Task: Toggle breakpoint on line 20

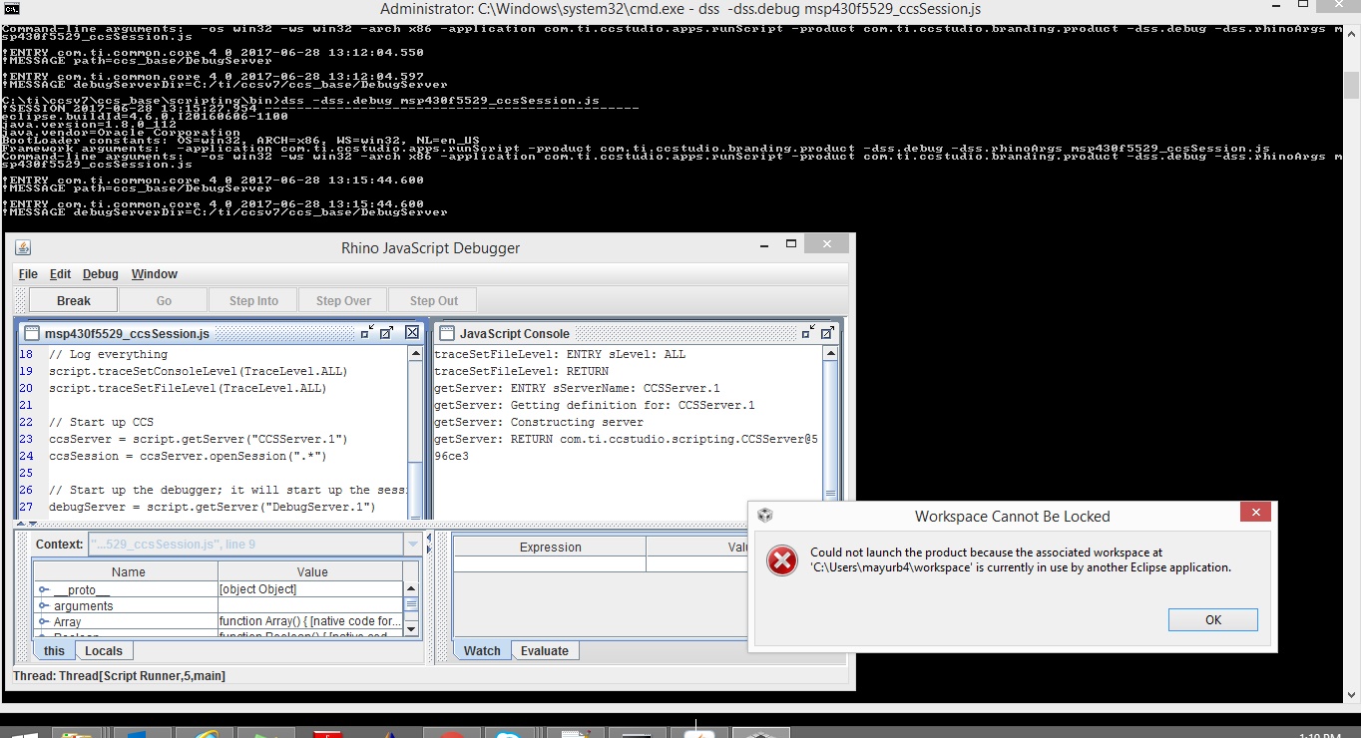Action: (x=27, y=388)
